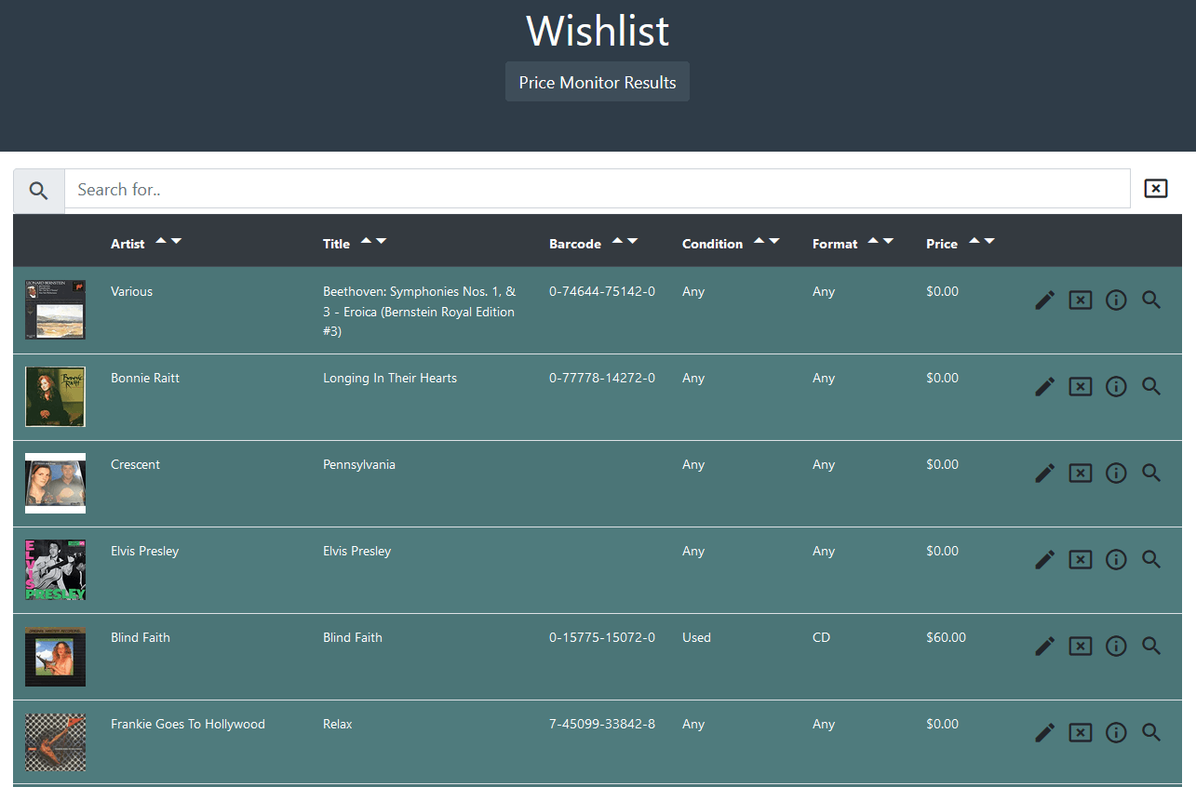Remove Blind Faith from the wishlist

1080,646
